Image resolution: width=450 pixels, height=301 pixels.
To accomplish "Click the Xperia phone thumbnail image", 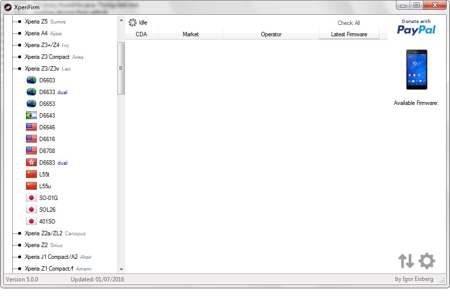I will pyautogui.click(x=416, y=70).
